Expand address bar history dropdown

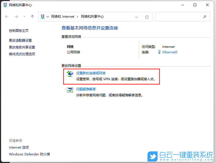[137, 17]
